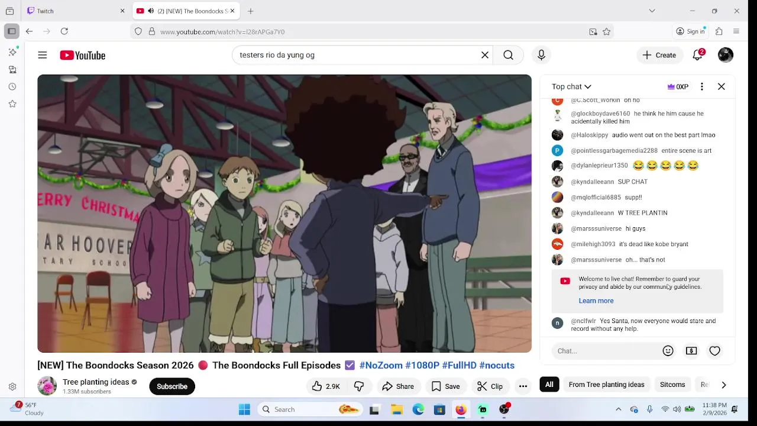Go to YouTube home via logo
The height and width of the screenshot is (426, 757).
tap(82, 55)
